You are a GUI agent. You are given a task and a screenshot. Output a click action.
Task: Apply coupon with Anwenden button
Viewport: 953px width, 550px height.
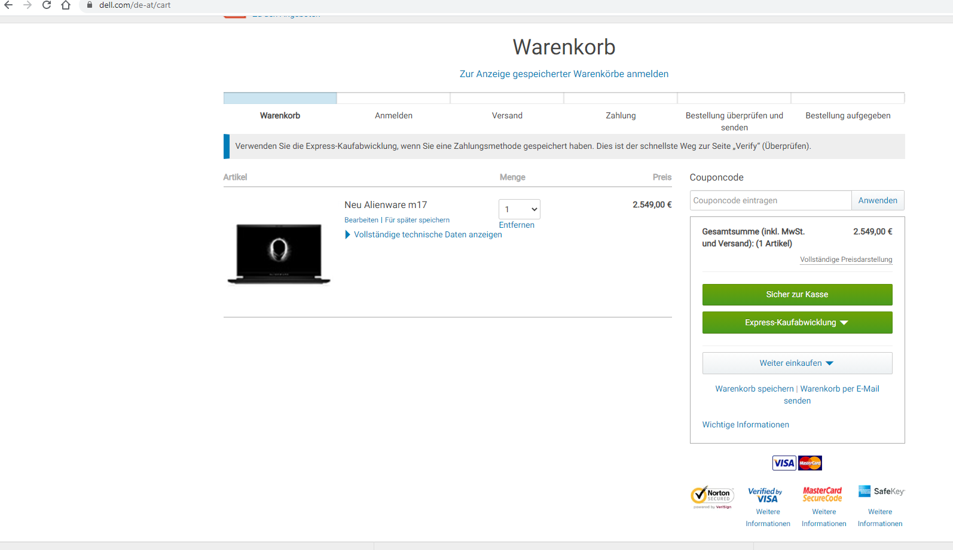pos(877,200)
